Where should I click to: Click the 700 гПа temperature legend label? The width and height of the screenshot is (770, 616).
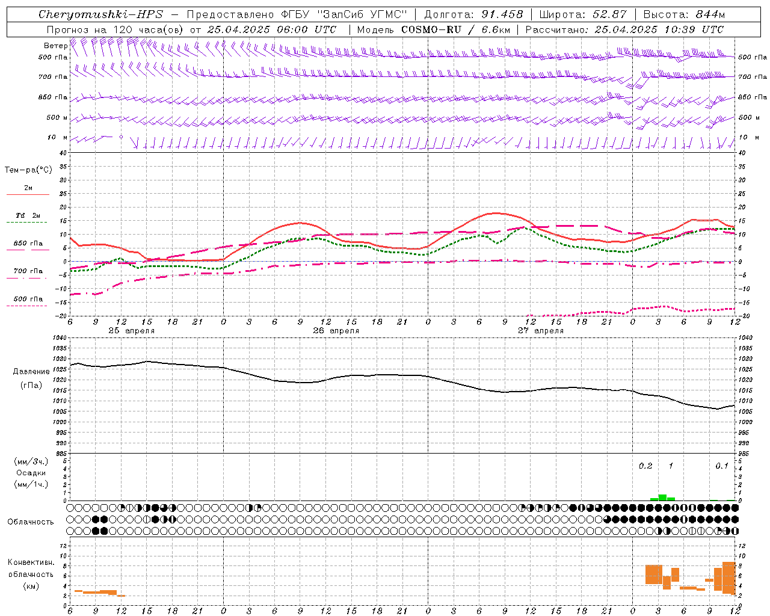coord(28,271)
